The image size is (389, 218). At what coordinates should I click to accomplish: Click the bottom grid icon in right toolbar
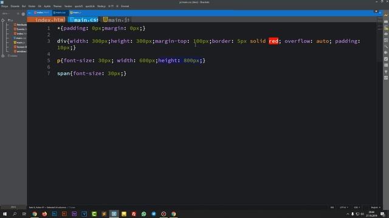[x=386, y=78]
